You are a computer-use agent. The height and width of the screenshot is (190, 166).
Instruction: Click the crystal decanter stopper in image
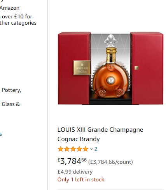tap(111, 41)
